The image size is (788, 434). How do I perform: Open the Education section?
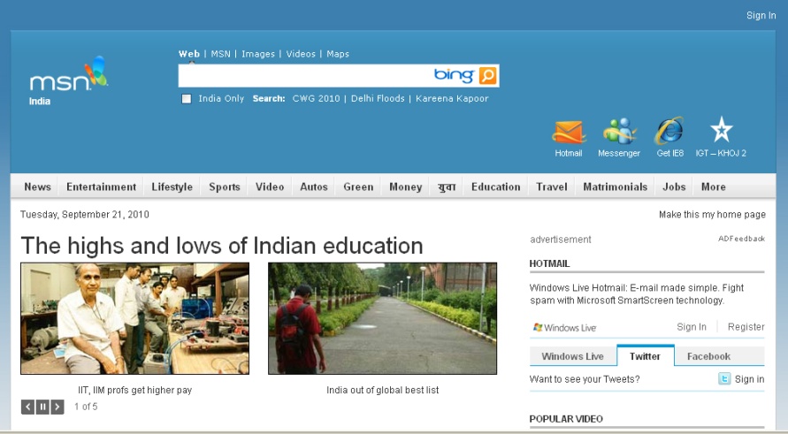pyautogui.click(x=495, y=187)
